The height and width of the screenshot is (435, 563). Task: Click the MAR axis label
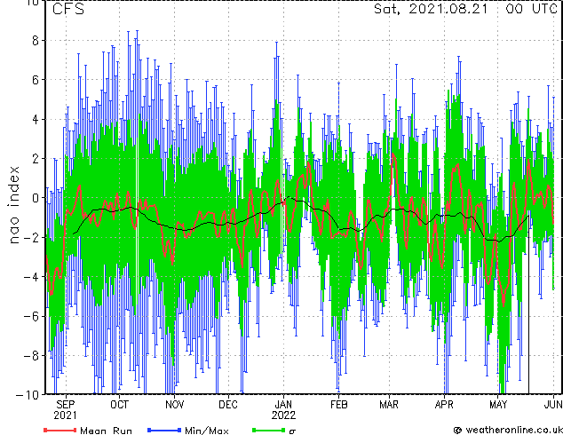tap(389, 405)
